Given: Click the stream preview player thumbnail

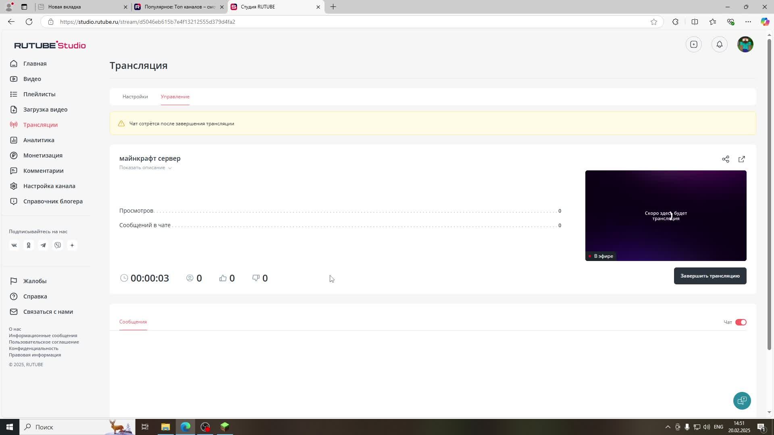Looking at the screenshot, I should coord(666,215).
